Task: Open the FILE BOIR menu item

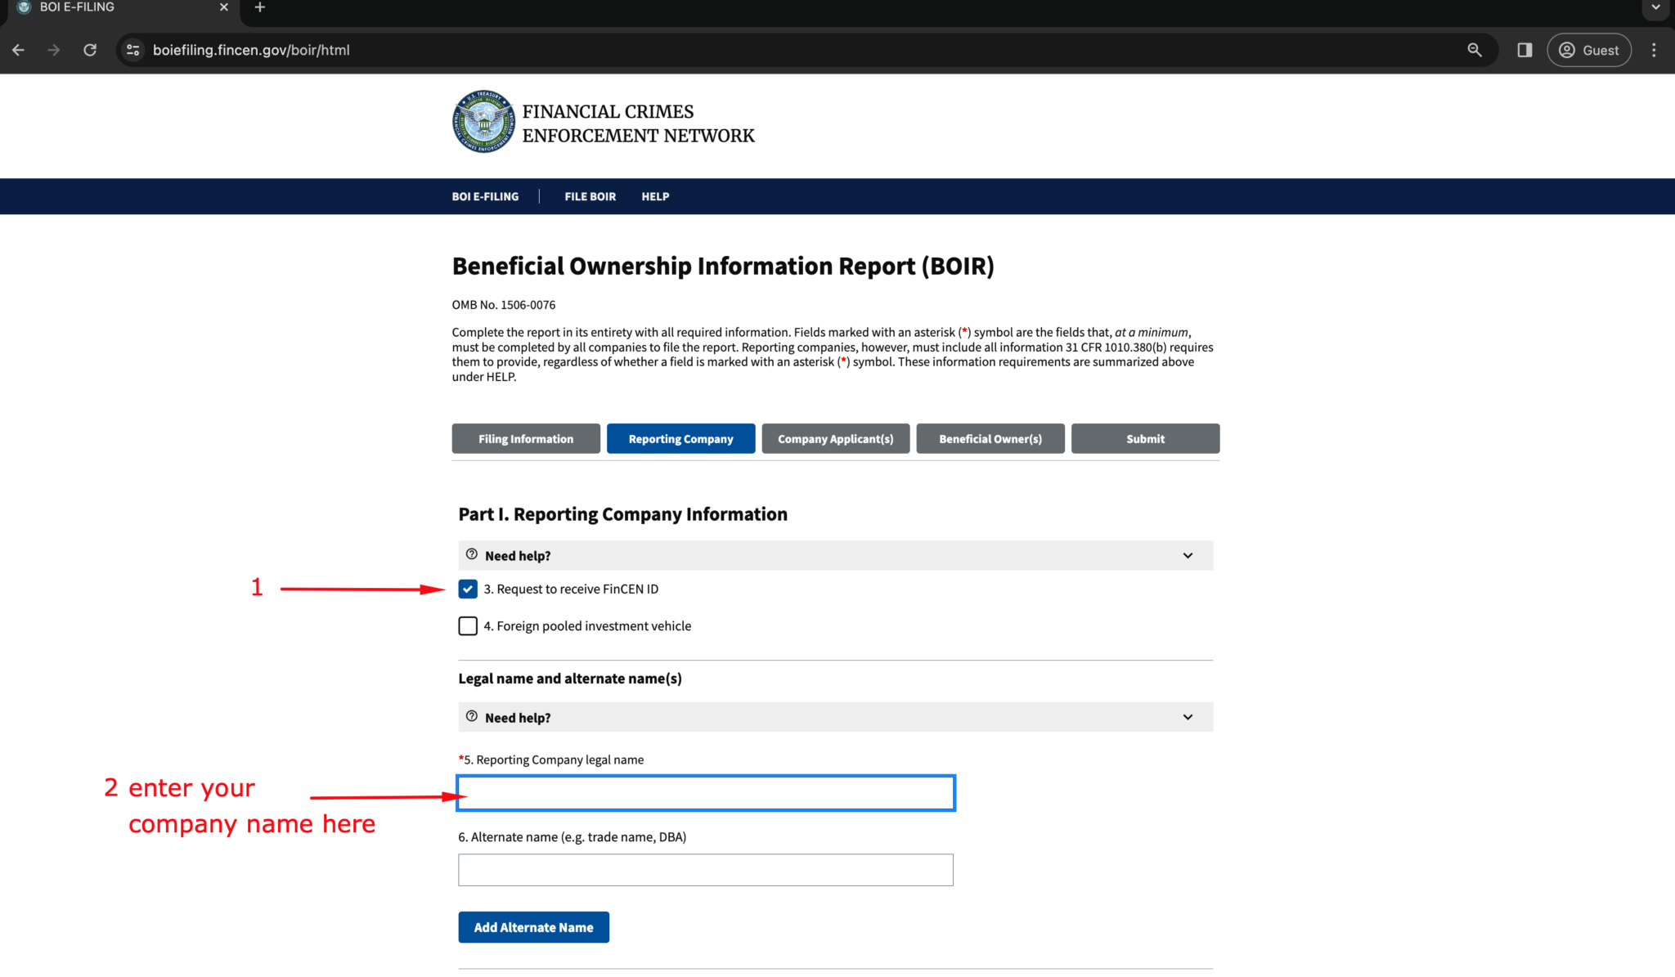Action: click(x=590, y=196)
